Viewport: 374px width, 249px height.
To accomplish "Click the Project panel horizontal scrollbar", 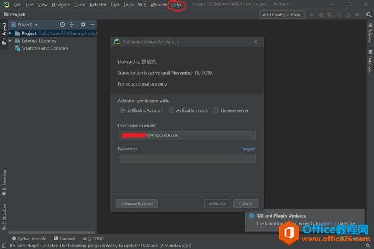I will click(x=52, y=232).
